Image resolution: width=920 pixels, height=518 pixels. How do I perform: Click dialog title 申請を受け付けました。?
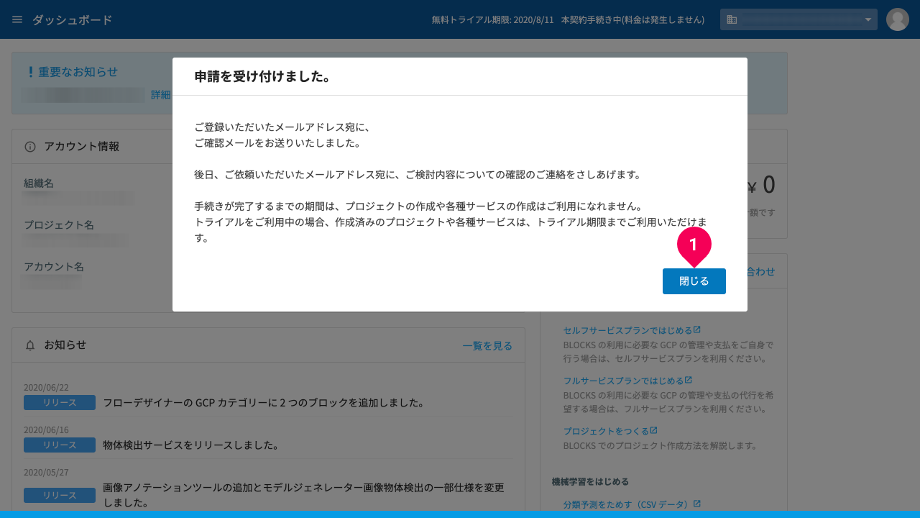pos(262,76)
